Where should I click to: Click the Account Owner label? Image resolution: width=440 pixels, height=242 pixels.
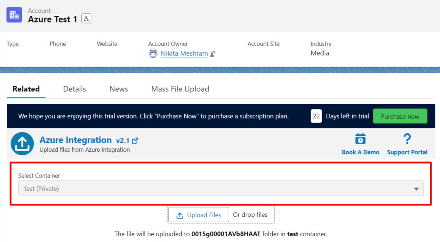click(x=168, y=44)
